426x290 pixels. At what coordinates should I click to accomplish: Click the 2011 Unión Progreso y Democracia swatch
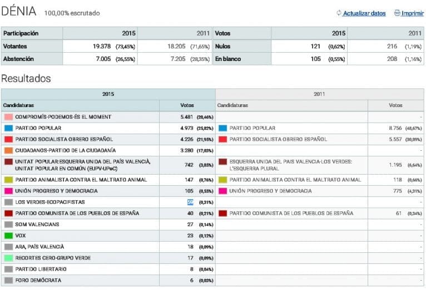pyautogui.click(x=223, y=191)
